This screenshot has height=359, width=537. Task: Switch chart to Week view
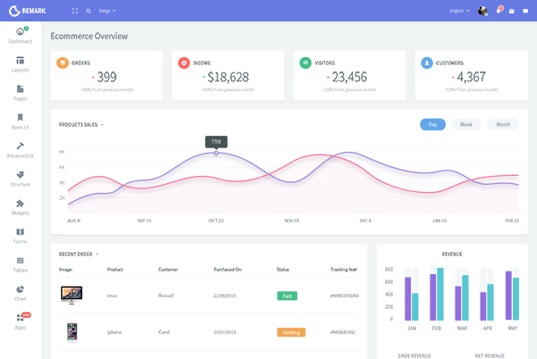point(465,124)
